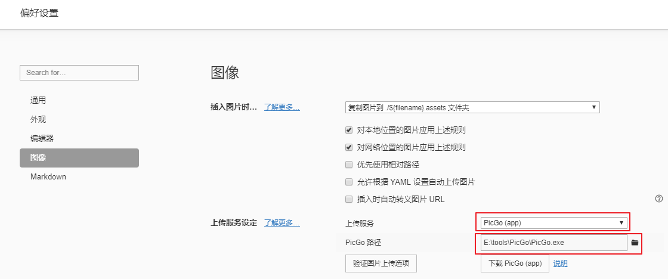Click the 图像 page heading
Viewport: 668px width, 279px height.
(225, 72)
